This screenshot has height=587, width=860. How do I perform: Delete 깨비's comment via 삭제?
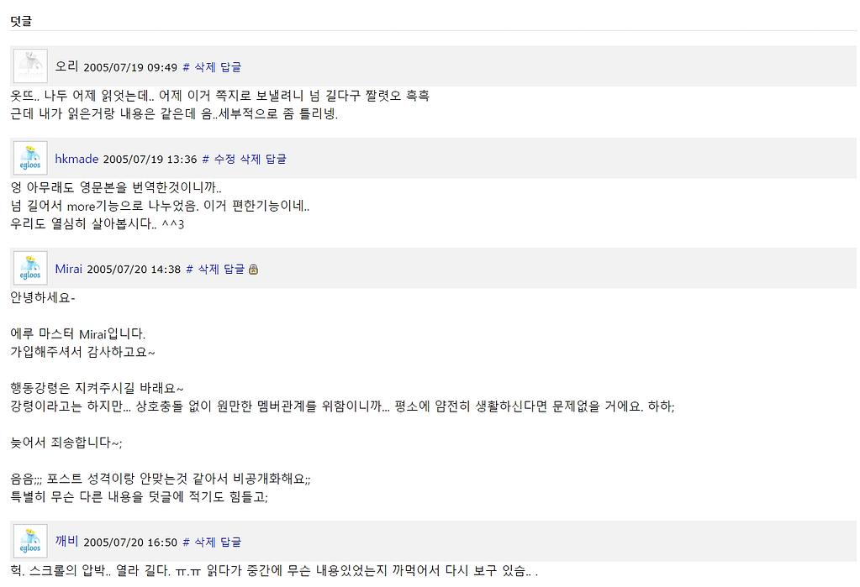[205, 542]
